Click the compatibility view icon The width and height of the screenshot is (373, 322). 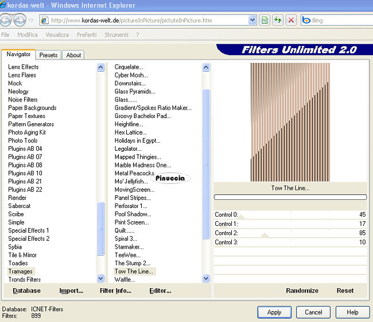pos(264,20)
